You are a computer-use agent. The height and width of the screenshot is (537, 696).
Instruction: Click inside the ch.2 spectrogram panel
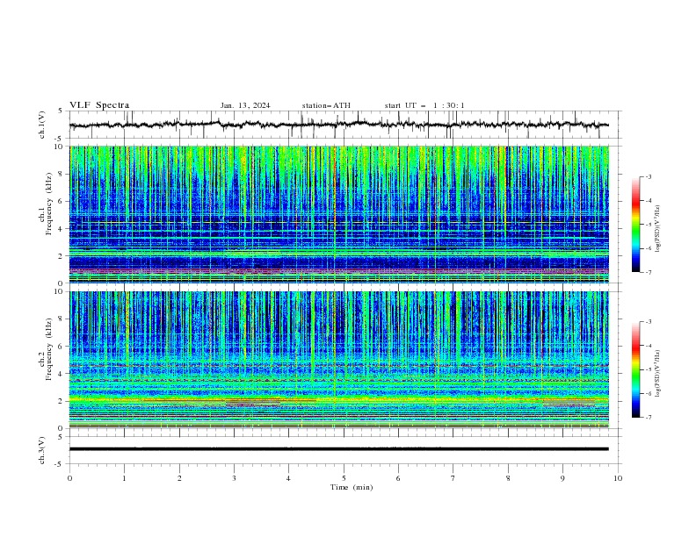[338, 360]
